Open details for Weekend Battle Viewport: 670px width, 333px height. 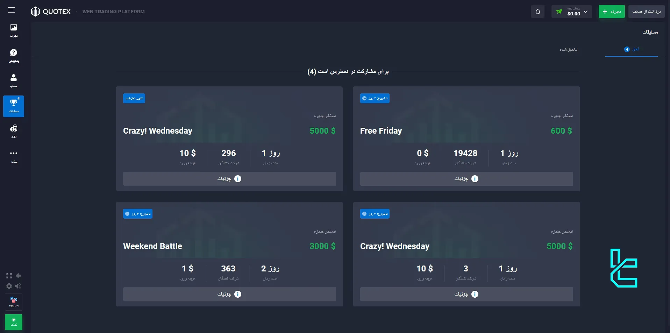pyautogui.click(x=229, y=294)
